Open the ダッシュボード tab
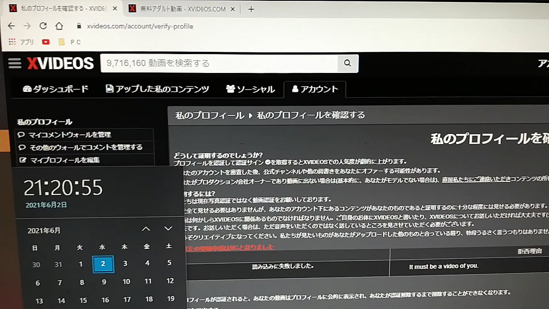Image resolution: width=549 pixels, height=309 pixels. click(56, 89)
